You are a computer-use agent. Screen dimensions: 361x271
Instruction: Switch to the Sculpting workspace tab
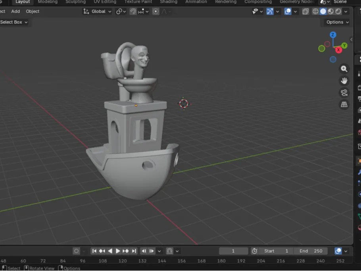[x=75, y=2]
